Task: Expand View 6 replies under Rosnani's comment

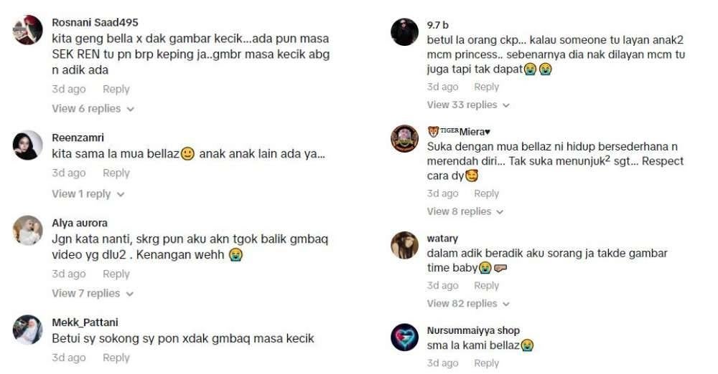Action: [93, 109]
